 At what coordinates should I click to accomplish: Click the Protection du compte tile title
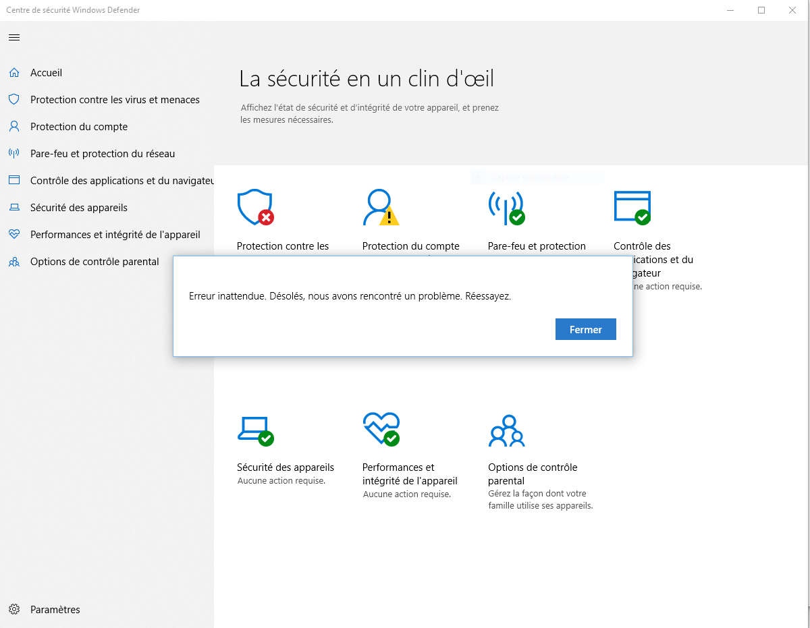pos(411,246)
